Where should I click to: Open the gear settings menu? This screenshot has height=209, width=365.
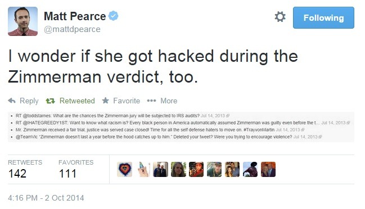click(280, 17)
